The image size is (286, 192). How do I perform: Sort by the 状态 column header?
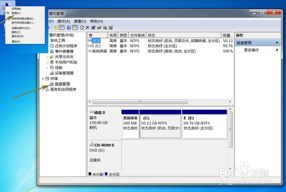click(184, 35)
